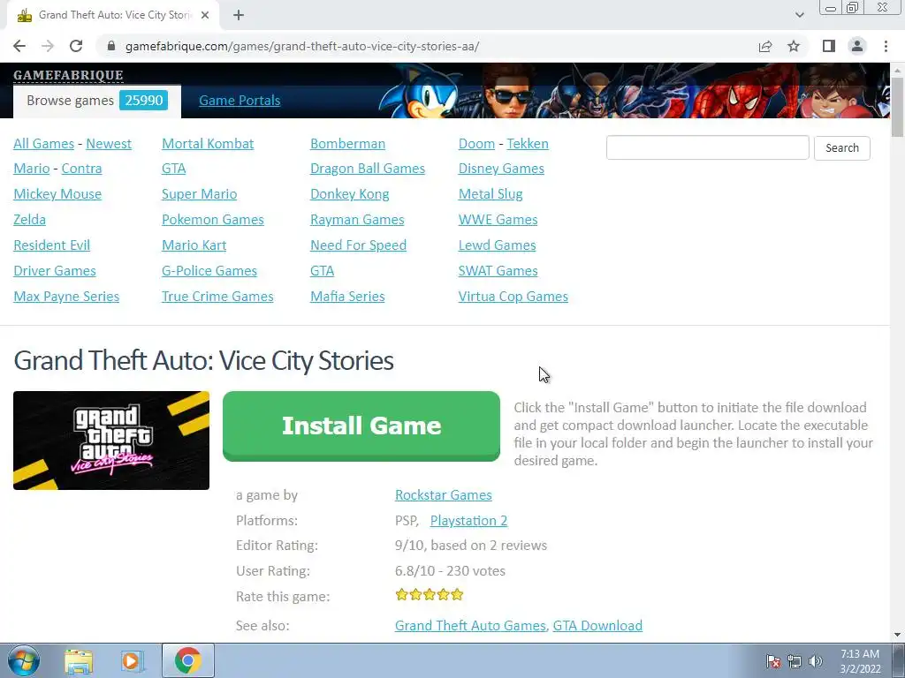Open the Newest games link
The width and height of the screenshot is (905, 678).
pos(109,144)
